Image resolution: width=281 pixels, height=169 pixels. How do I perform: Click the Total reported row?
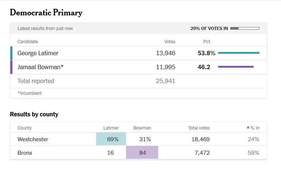click(36, 81)
